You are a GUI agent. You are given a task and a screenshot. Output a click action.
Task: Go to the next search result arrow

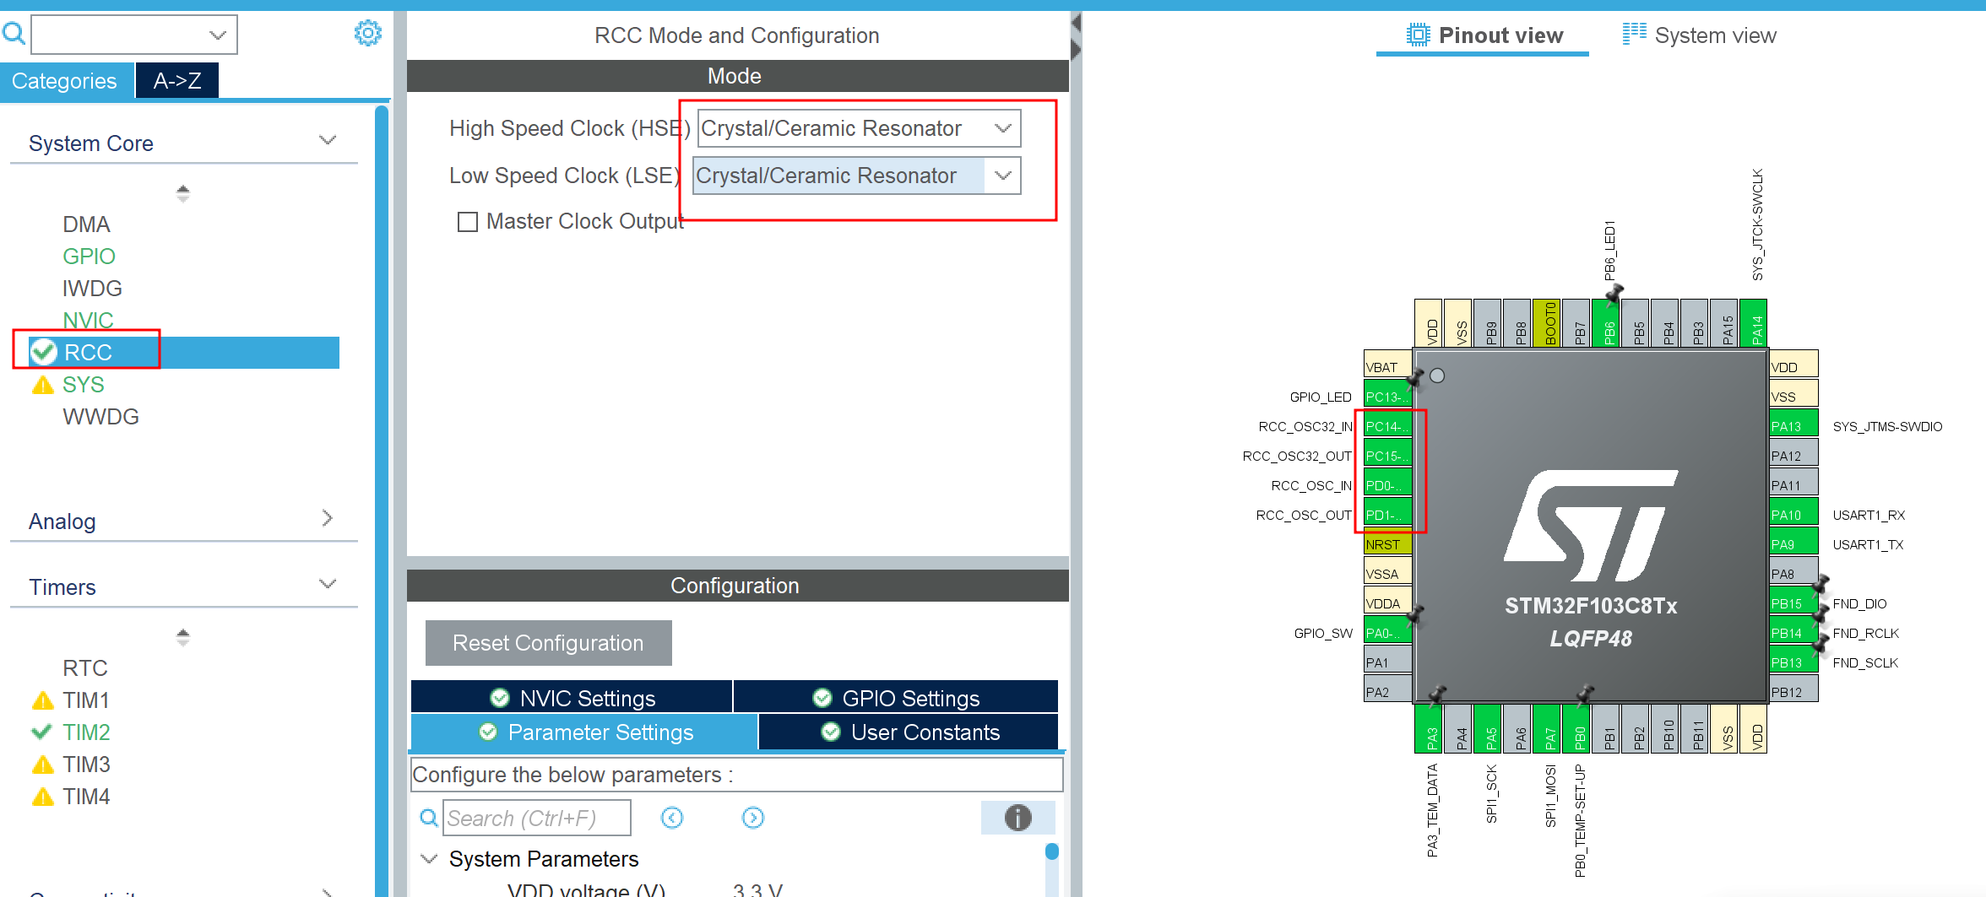[x=752, y=818]
